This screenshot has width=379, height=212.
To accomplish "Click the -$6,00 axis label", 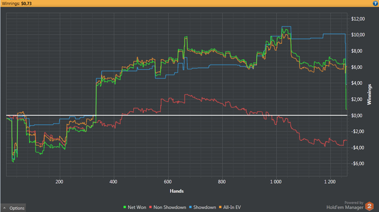I will pyautogui.click(x=357, y=164).
